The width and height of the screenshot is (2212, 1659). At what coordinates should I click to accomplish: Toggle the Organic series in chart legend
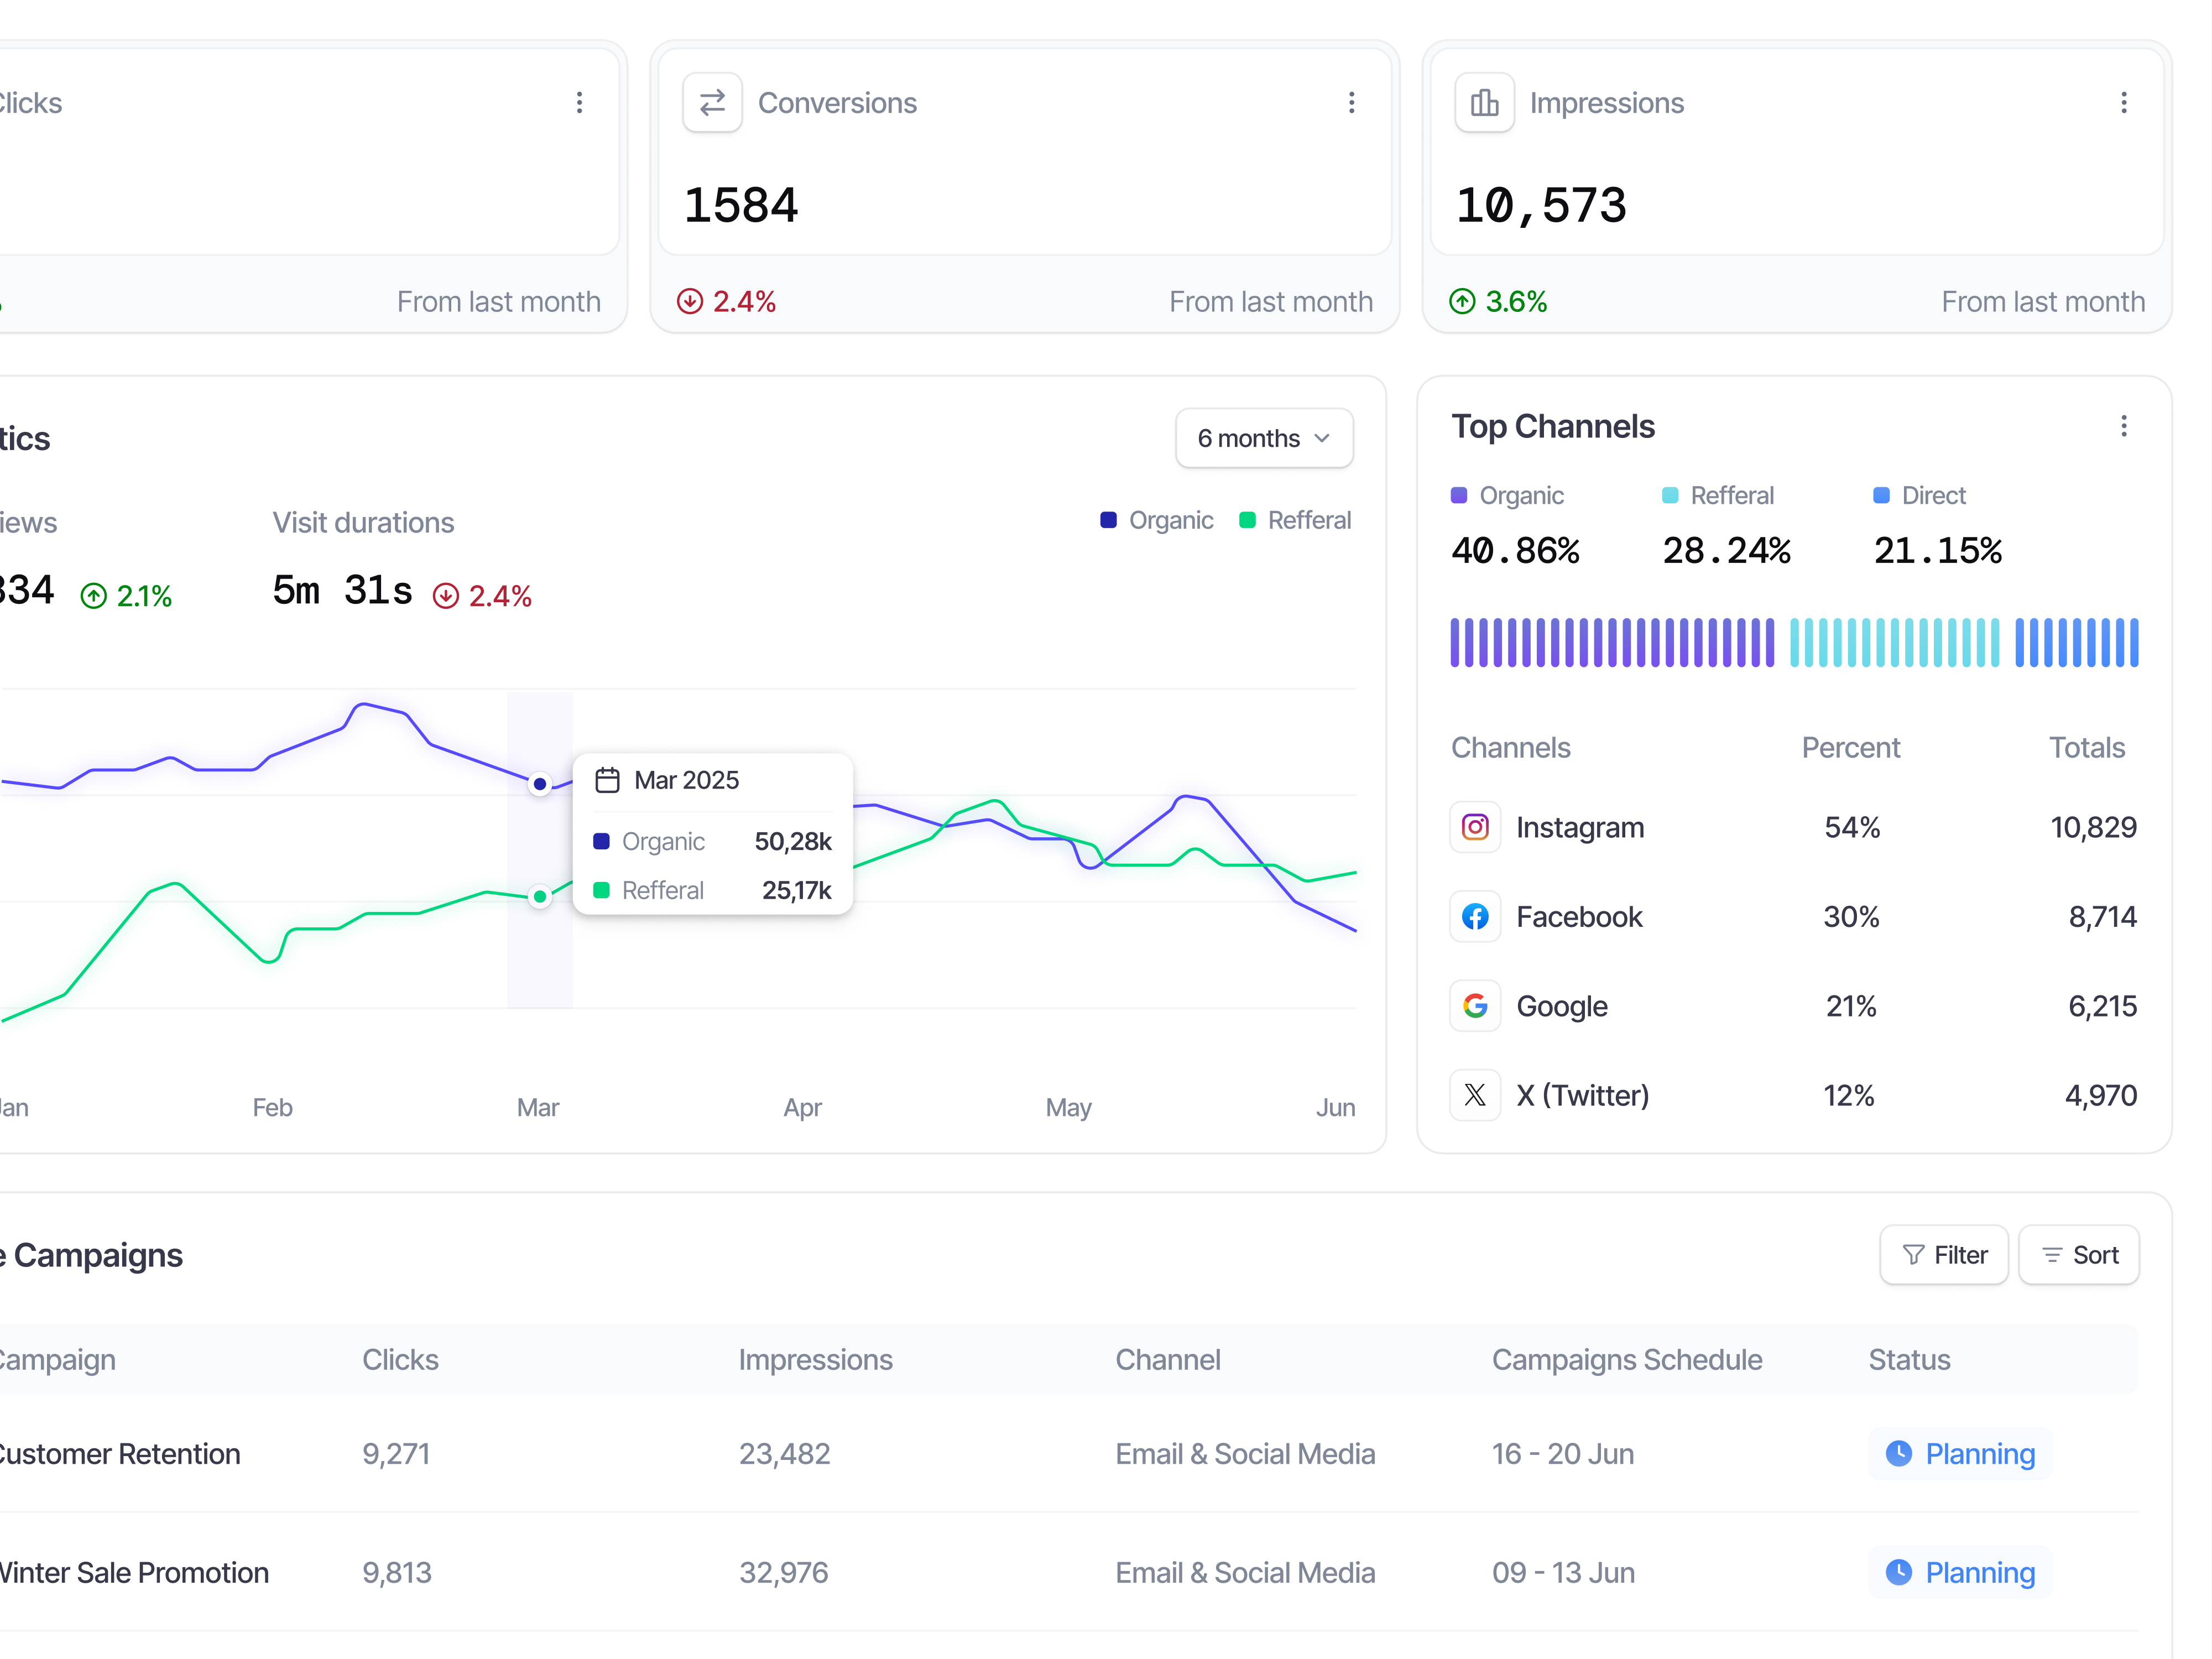[x=1156, y=520]
